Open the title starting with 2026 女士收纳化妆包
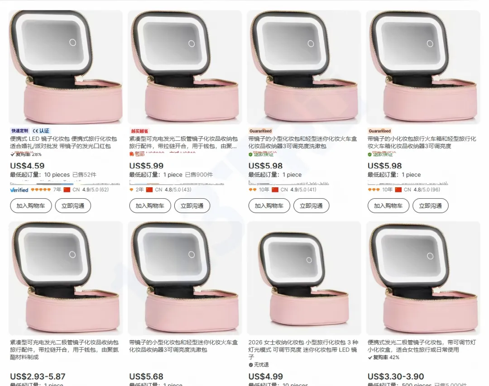Screen dimensions: 489x386 pos(303,349)
